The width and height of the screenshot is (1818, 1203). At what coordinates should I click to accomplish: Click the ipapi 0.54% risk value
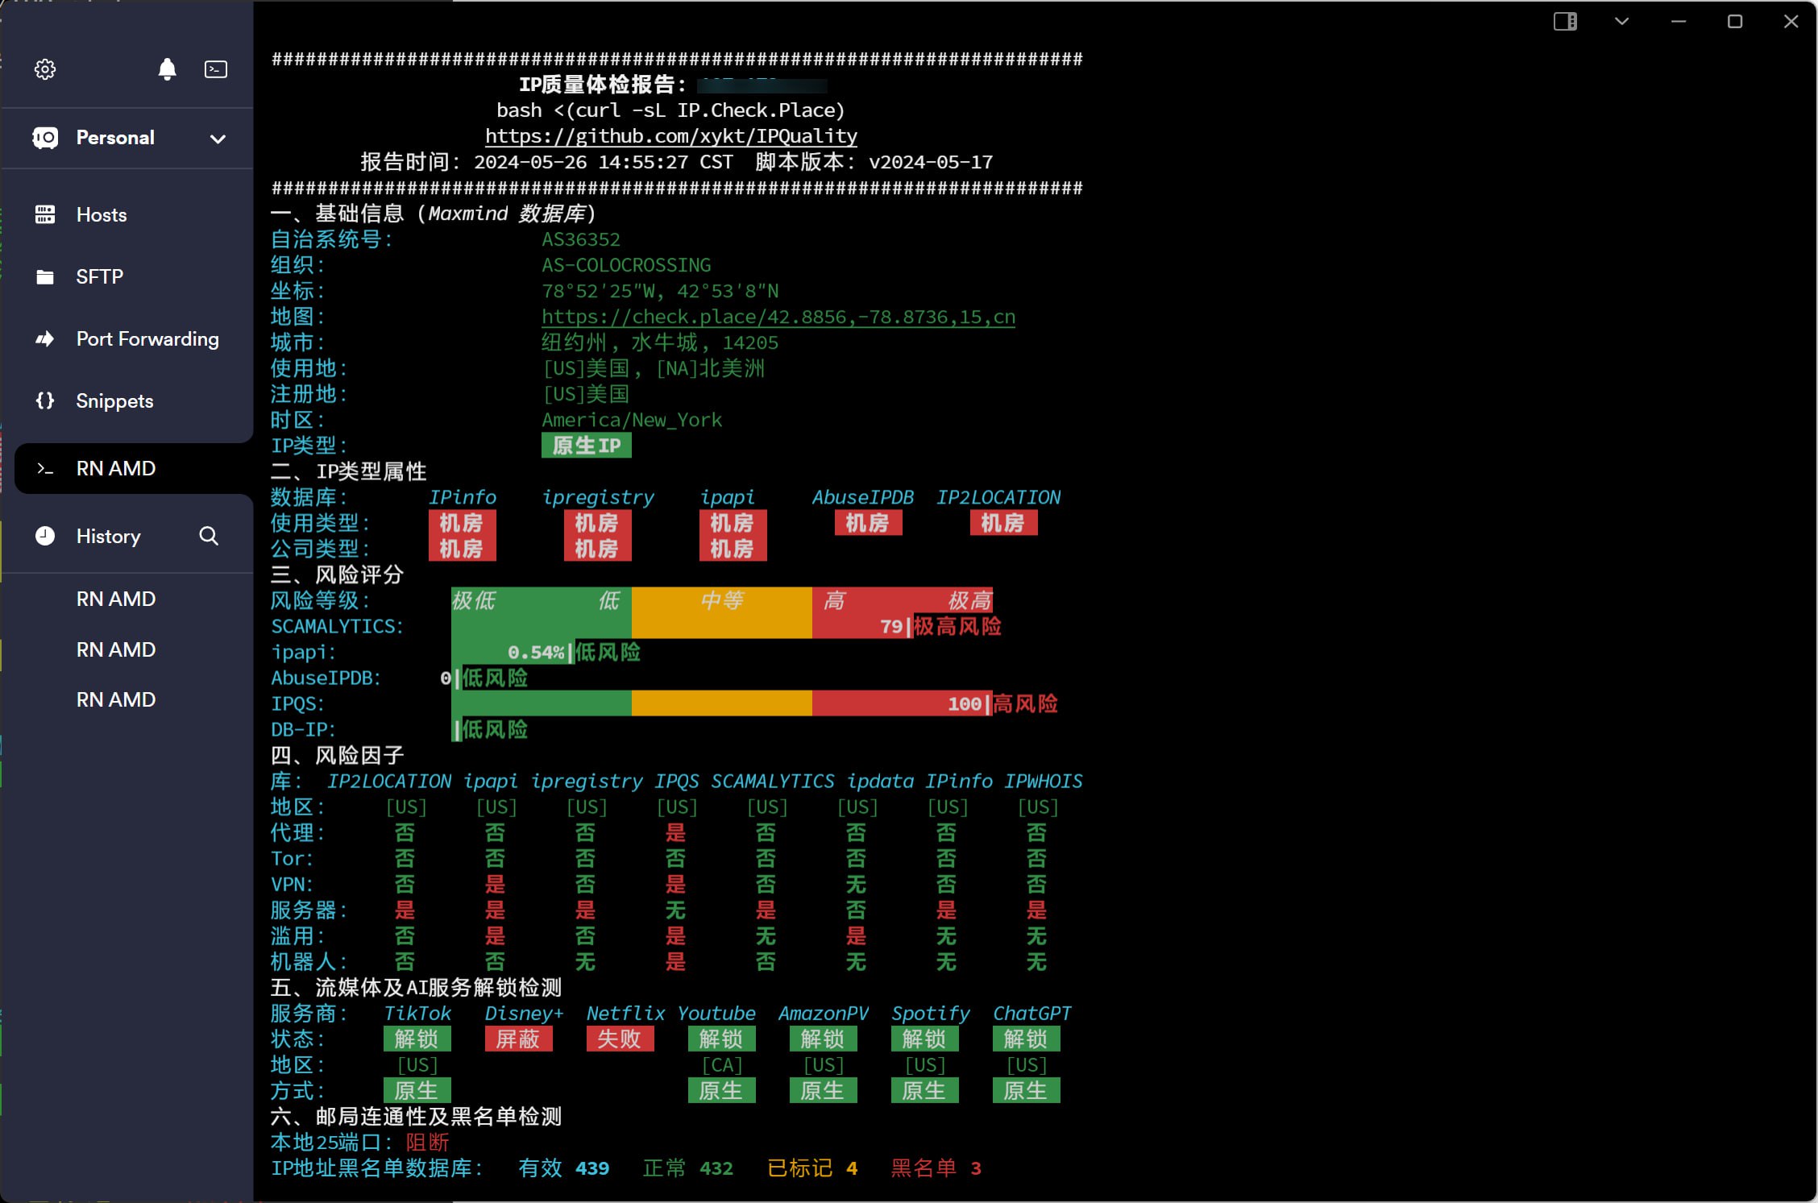536,652
